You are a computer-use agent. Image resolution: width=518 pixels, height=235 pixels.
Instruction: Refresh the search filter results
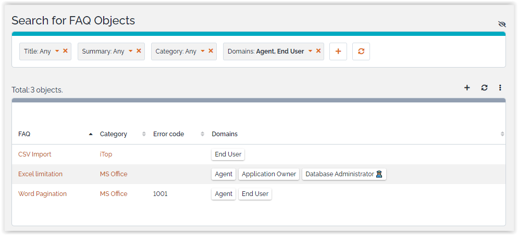(361, 51)
